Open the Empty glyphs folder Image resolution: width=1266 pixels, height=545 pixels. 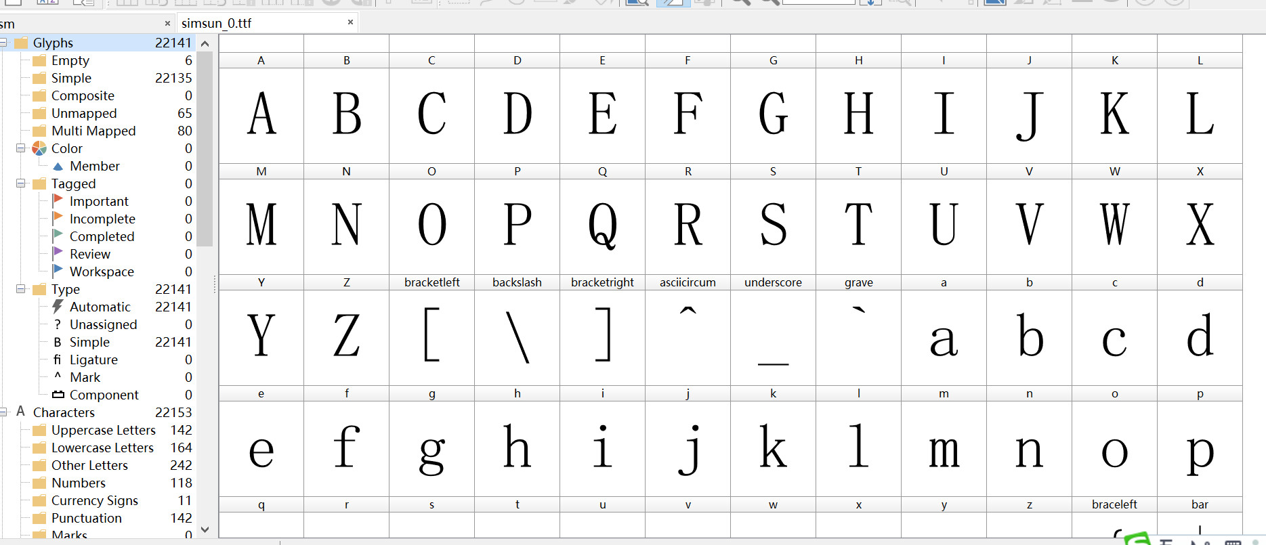70,60
